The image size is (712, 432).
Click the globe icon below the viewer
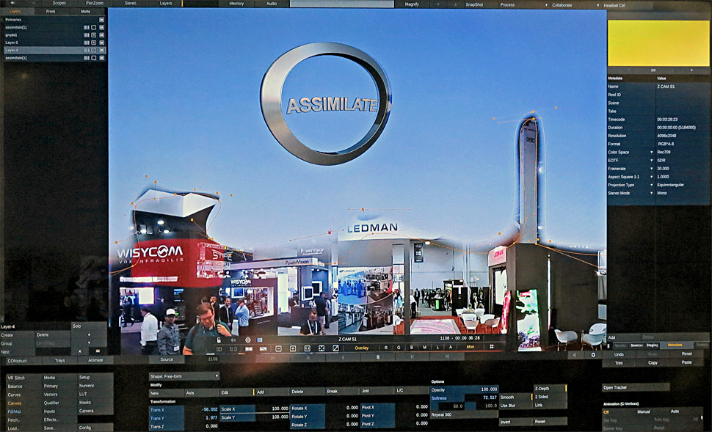[248, 340]
